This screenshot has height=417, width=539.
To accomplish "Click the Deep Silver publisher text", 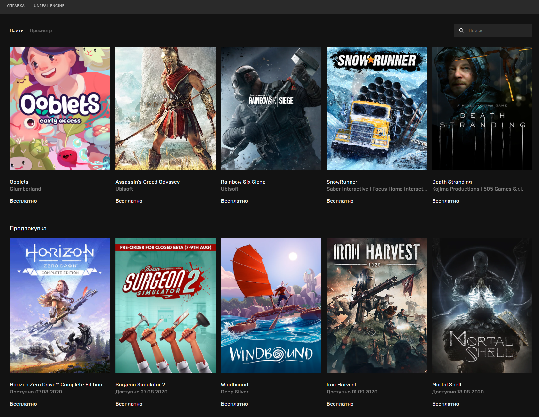I will [235, 392].
